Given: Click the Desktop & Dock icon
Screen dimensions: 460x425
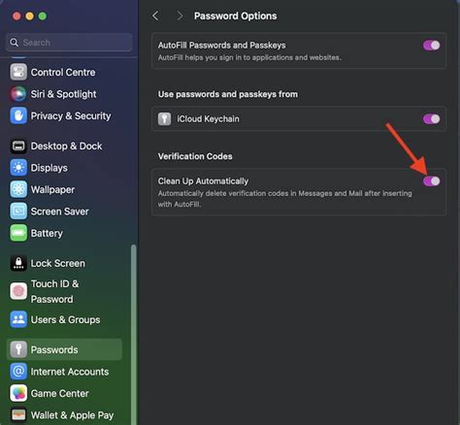Looking at the screenshot, I should click(x=18, y=147).
